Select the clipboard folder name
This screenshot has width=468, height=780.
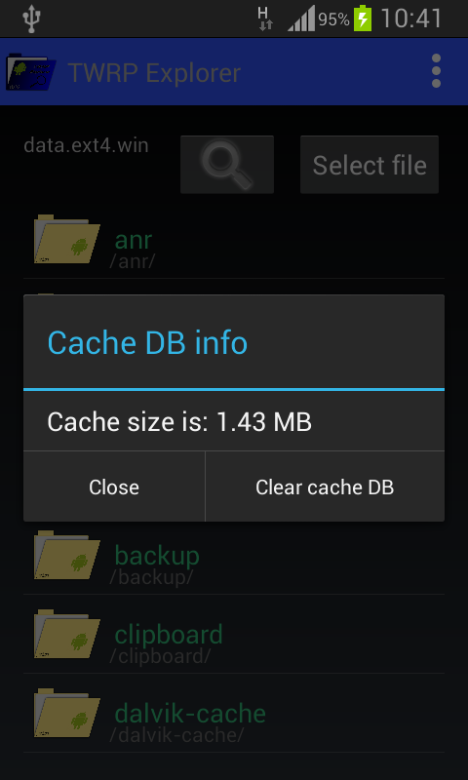169,635
